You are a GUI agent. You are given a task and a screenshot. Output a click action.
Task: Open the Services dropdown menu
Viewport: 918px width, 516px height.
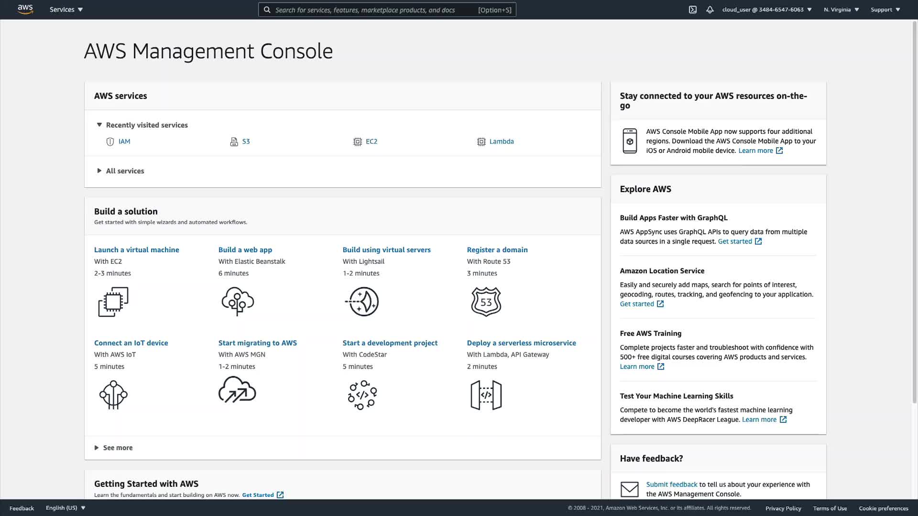pyautogui.click(x=66, y=10)
